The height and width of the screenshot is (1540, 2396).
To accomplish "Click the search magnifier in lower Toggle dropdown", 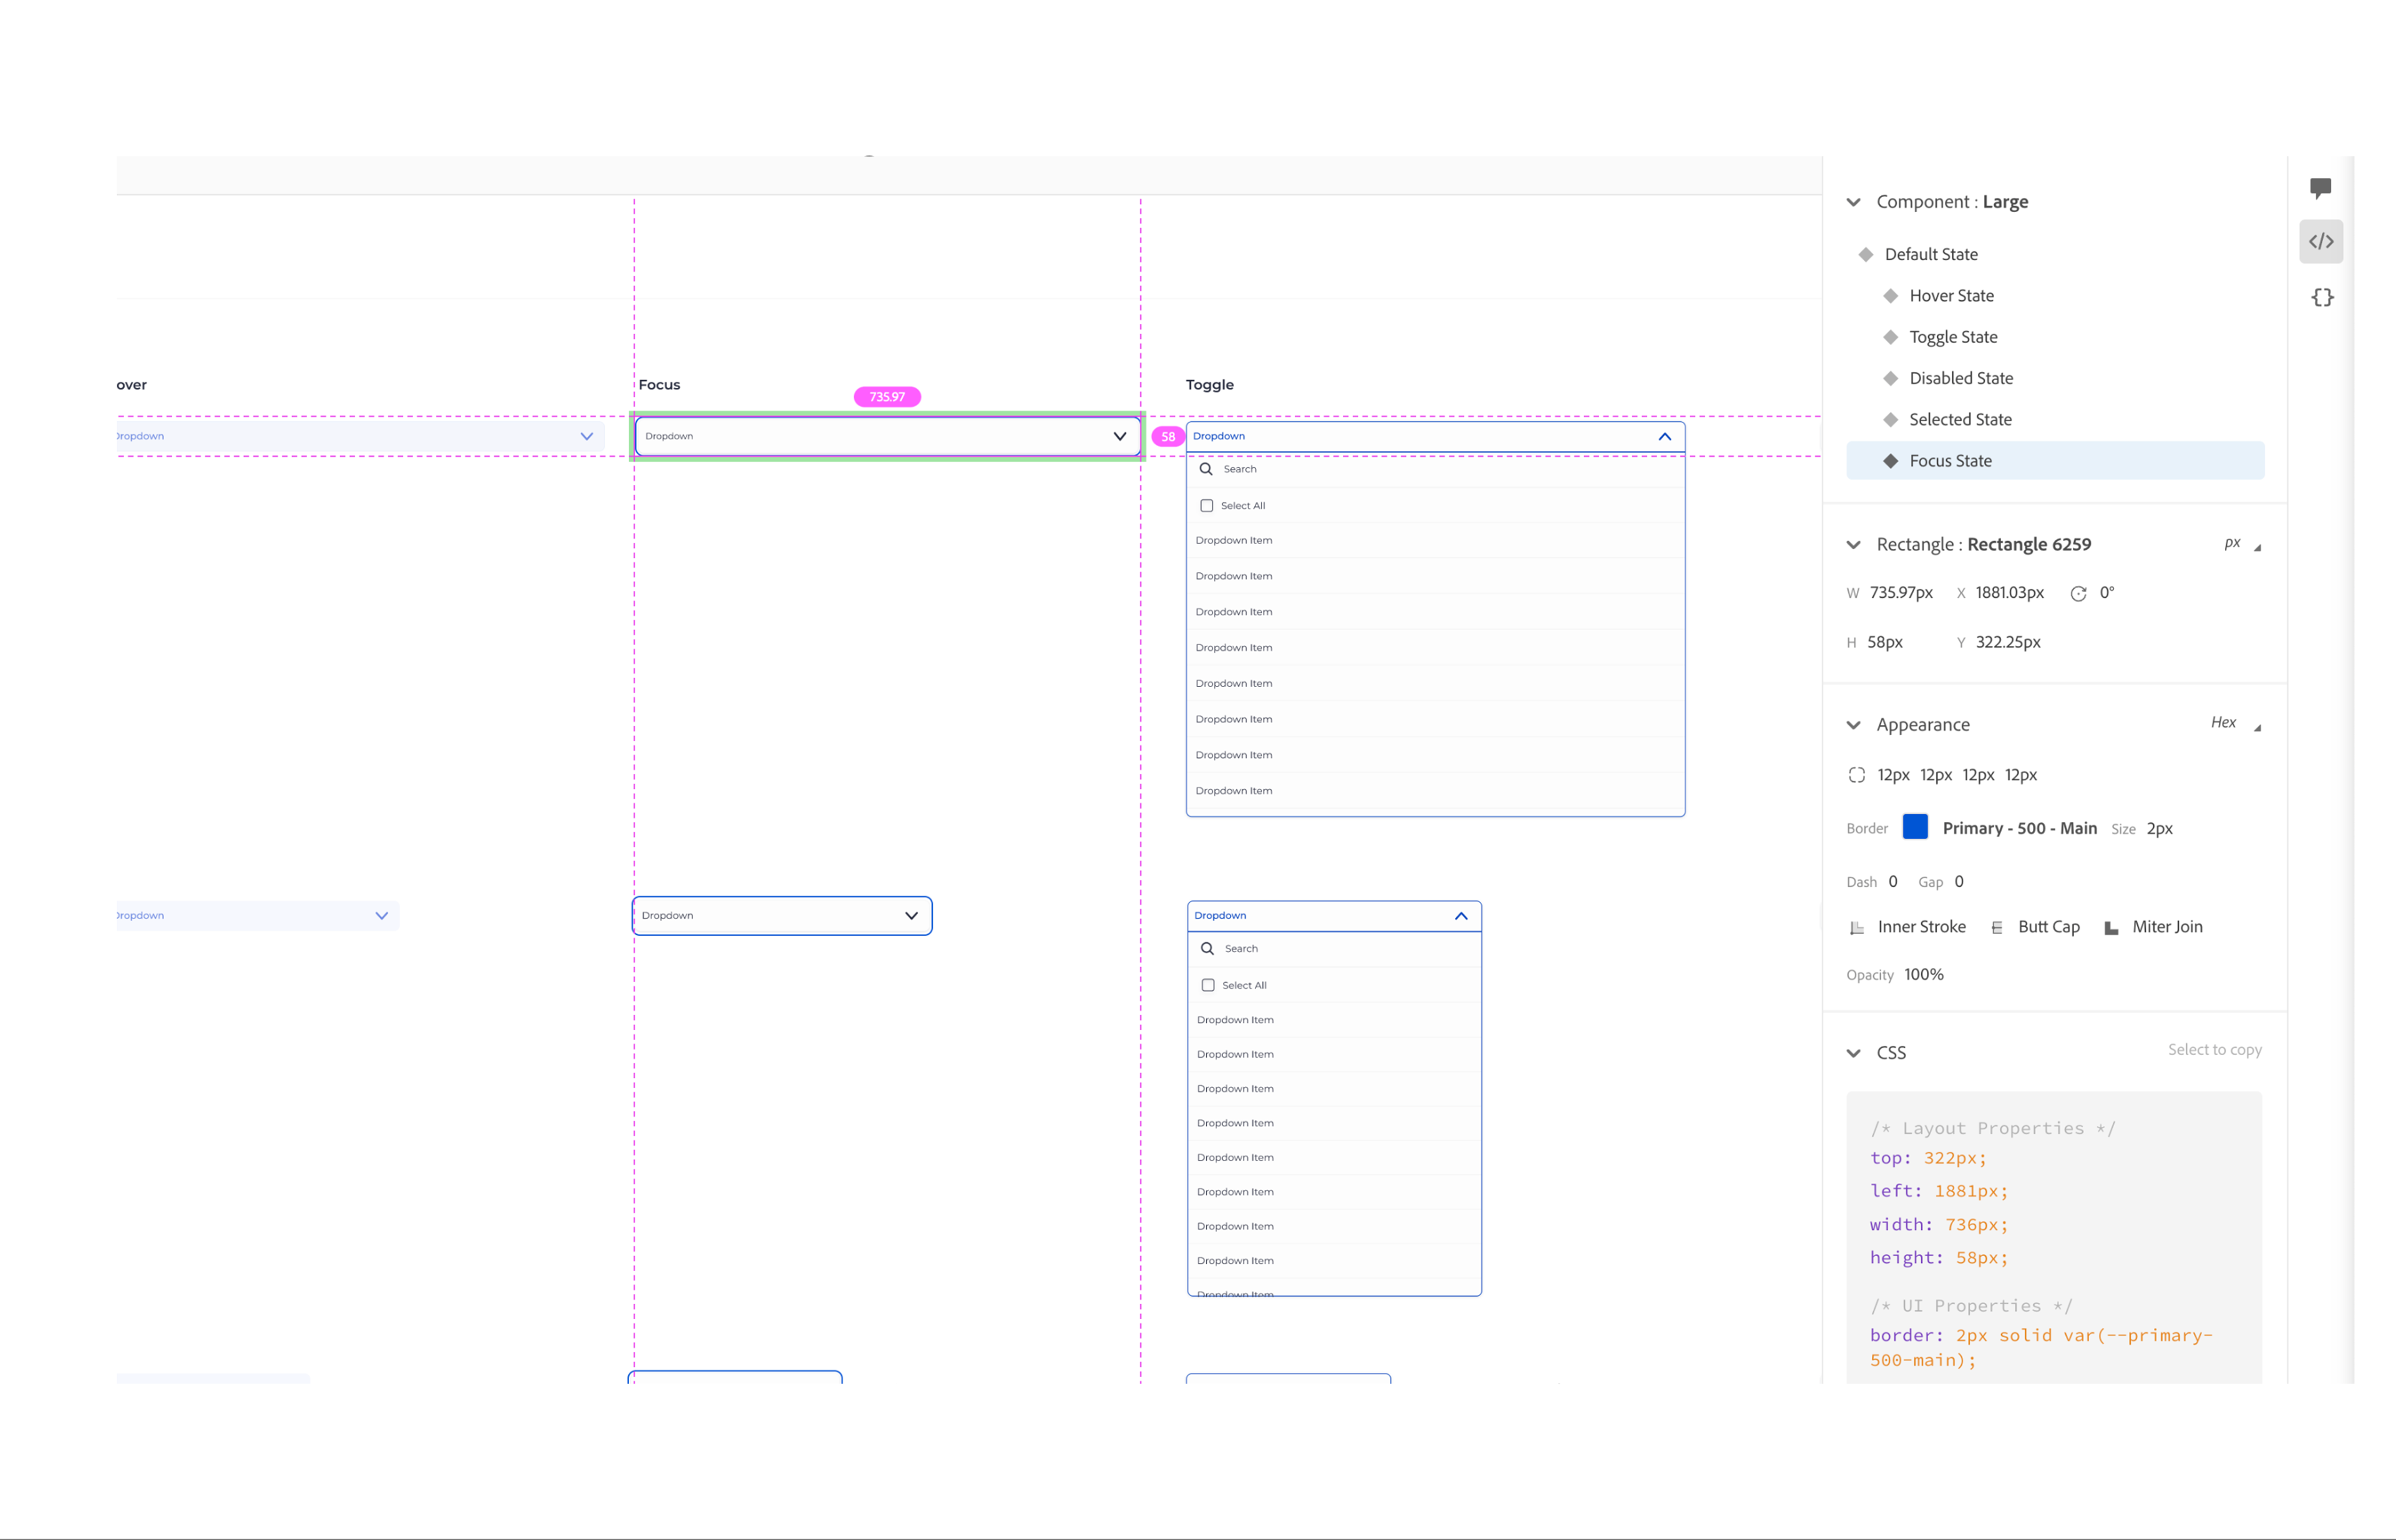I will click(x=1207, y=949).
